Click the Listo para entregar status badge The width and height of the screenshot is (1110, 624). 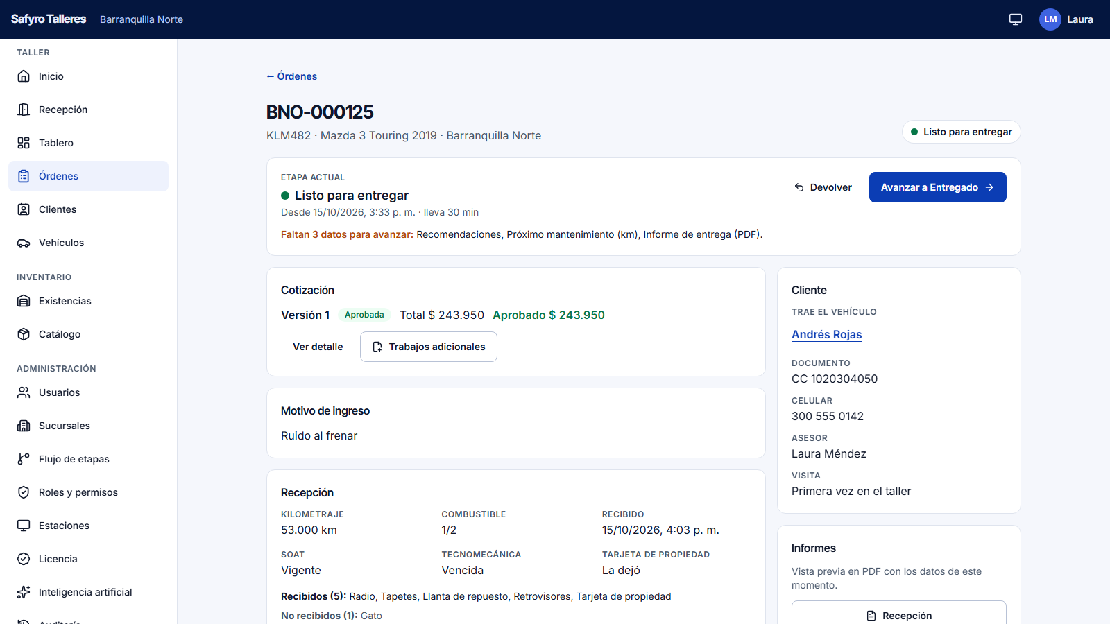tap(961, 132)
